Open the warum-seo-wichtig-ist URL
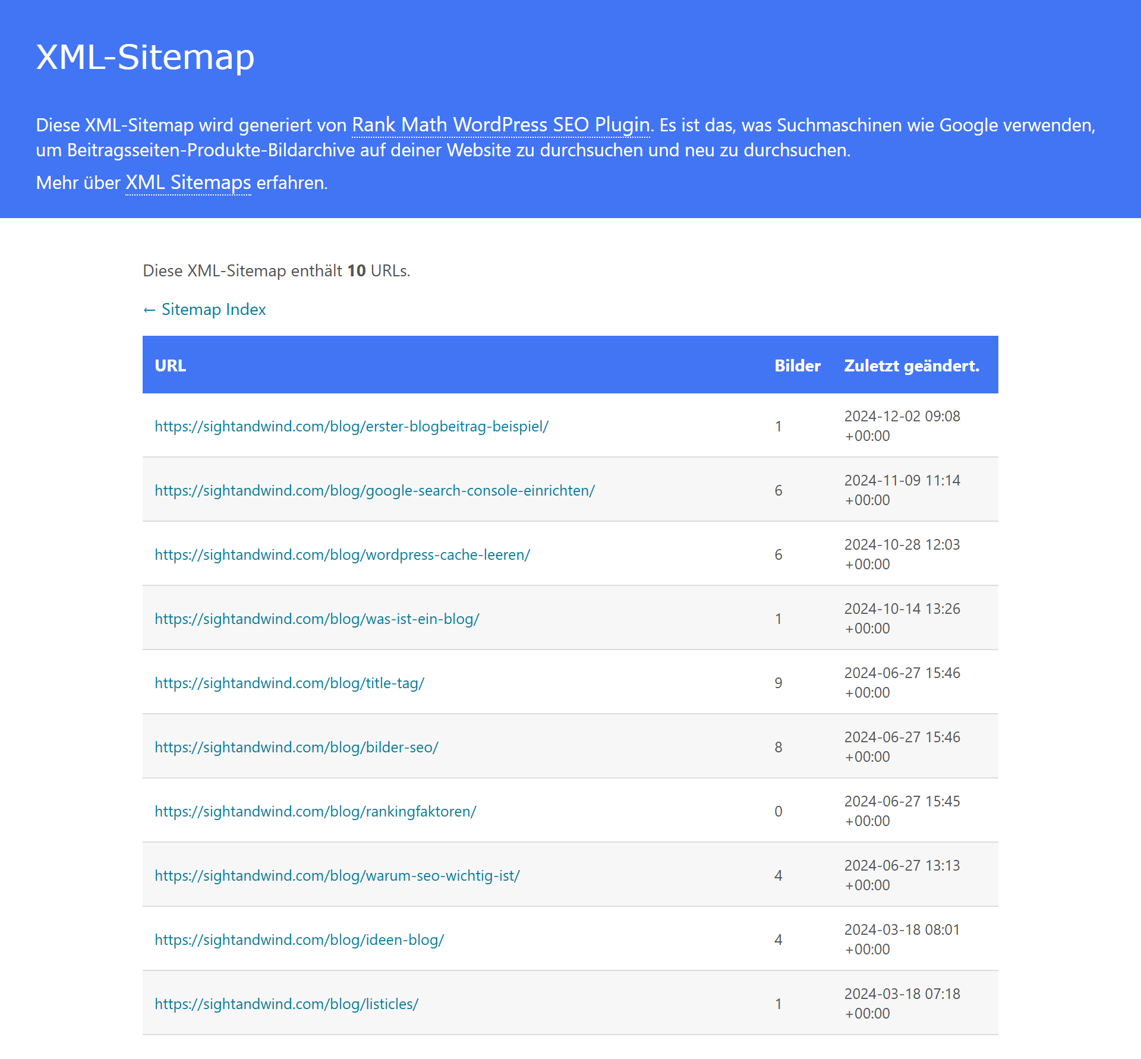This screenshot has height=1059, width=1141. click(x=338, y=875)
